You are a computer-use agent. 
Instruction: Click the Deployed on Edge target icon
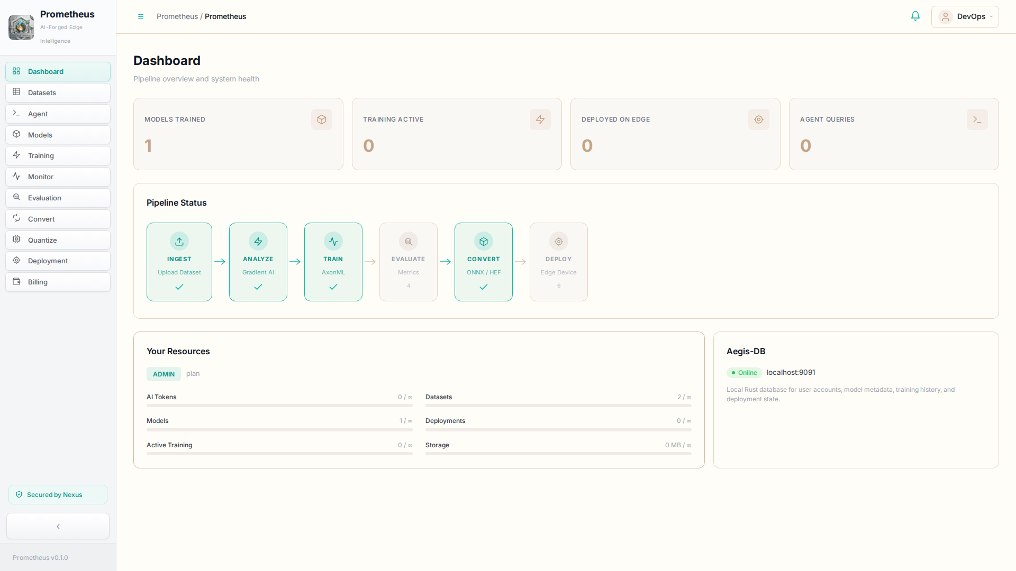point(758,119)
